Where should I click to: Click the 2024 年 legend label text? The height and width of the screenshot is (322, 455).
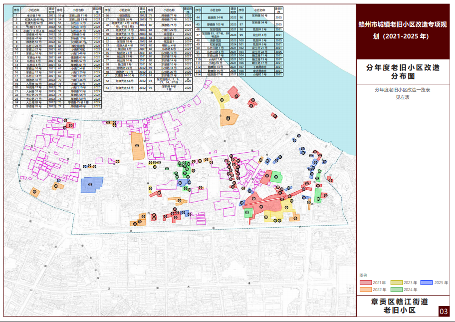click(410, 290)
